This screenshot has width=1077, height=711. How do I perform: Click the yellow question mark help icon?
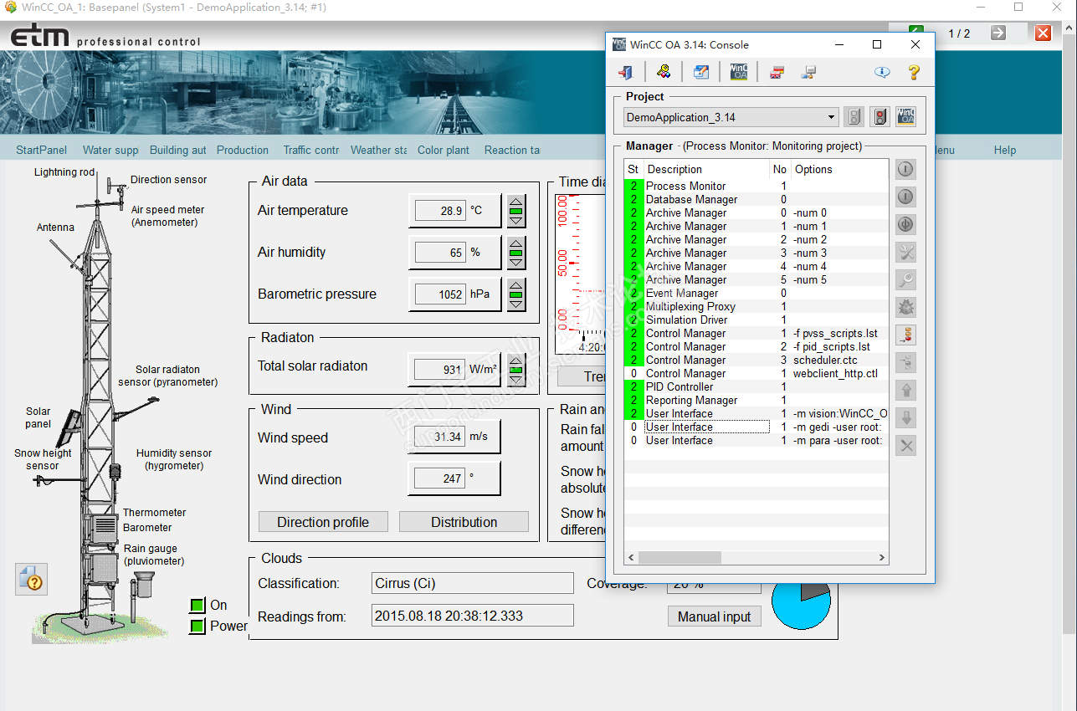[914, 72]
